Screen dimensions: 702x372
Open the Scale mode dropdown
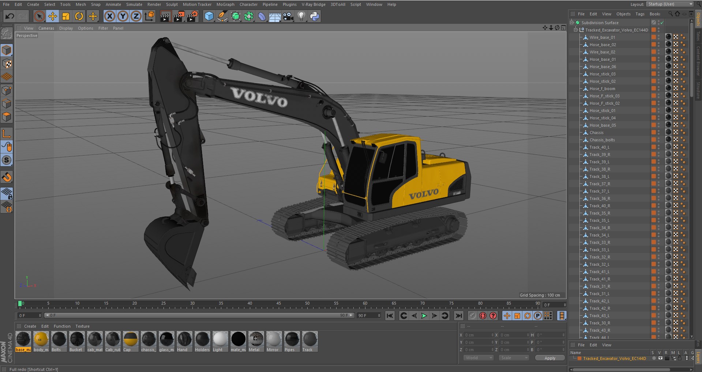click(514, 358)
